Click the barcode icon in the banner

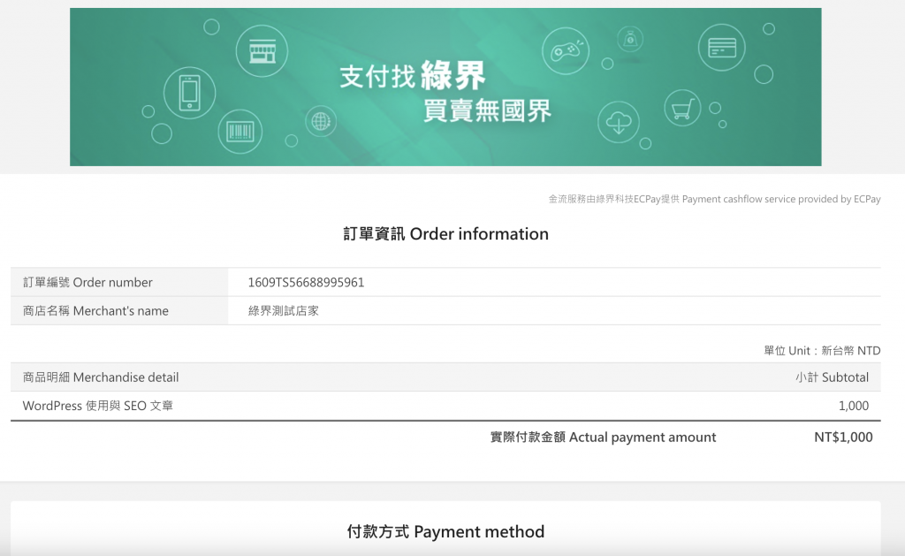(240, 132)
